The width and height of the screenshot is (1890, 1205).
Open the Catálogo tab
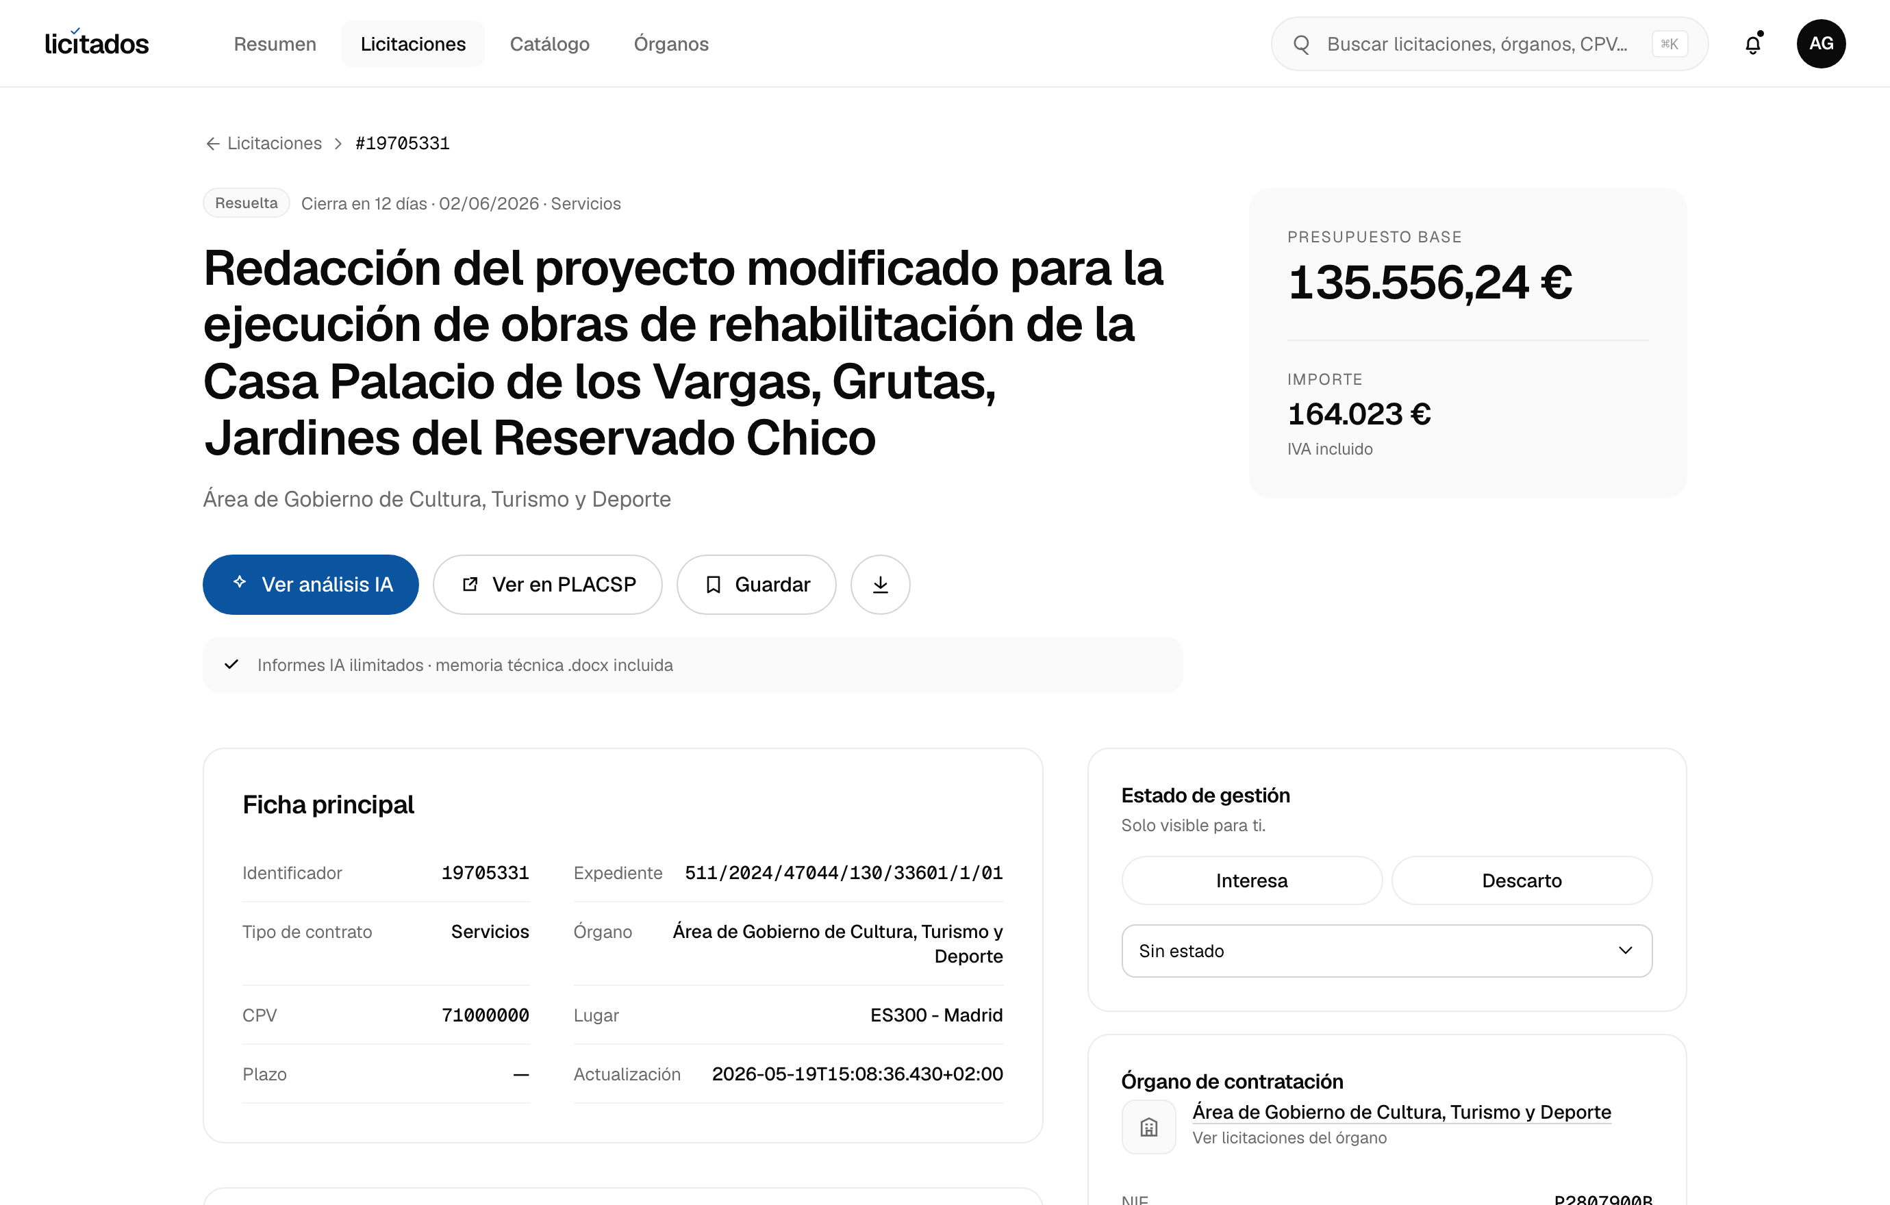coord(549,44)
